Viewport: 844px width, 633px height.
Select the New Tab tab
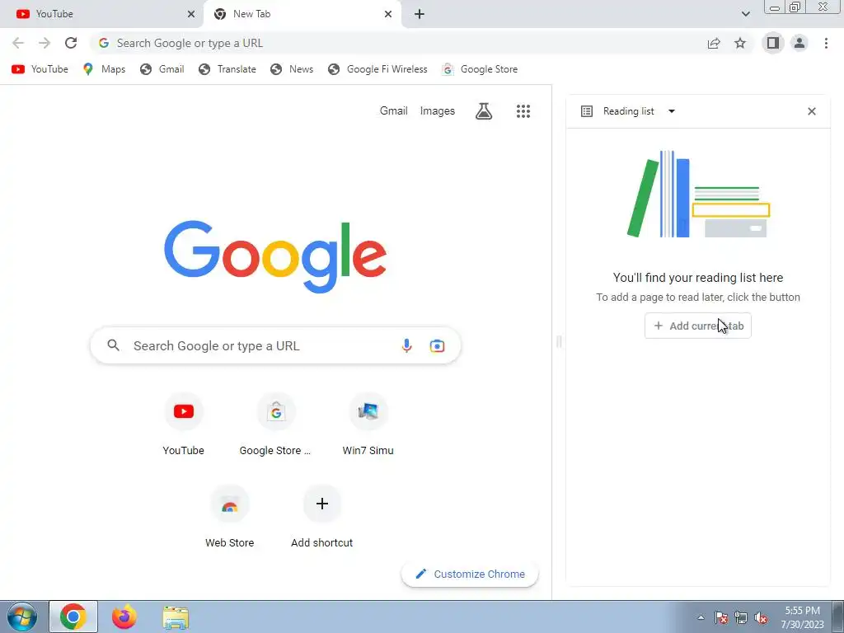(x=302, y=14)
